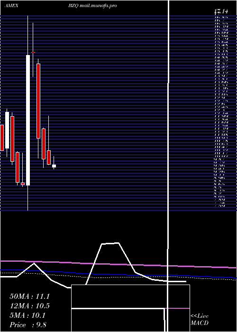Click the small white last candlestick
The height and width of the screenshot is (332, 237).
tap(54, 166)
